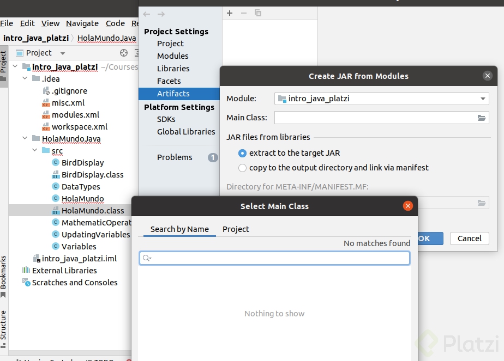
Task: Click HolaMundoJava breadcrumb in navigation bar
Action: [107, 38]
